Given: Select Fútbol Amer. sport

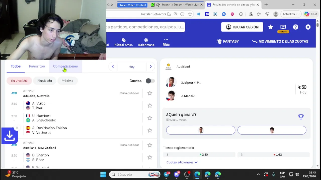Looking at the screenshot, I should coord(123,42).
